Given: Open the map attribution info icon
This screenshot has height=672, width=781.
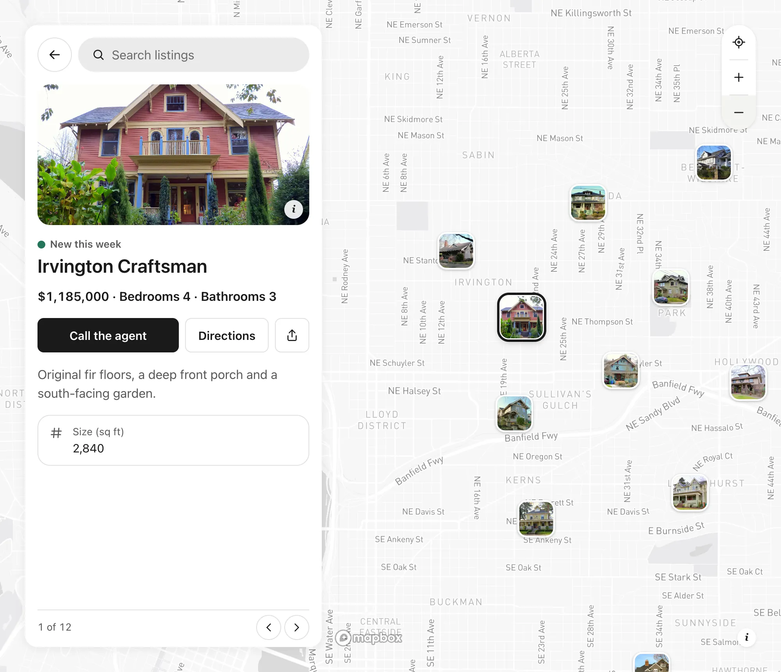Looking at the screenshot, I should pos(747,638).
